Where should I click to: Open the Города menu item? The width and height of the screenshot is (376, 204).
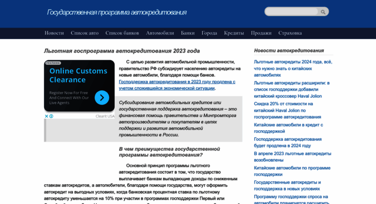click(210, 33)
